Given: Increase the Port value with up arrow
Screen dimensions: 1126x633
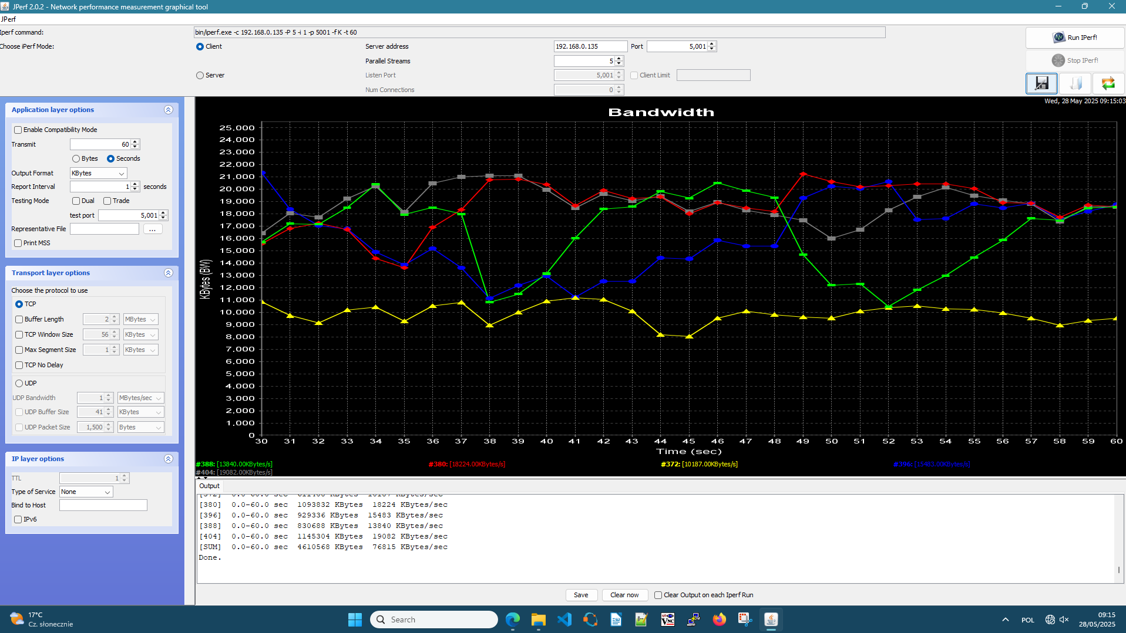Looking at the screenshot, I should [x=712, y=44].
